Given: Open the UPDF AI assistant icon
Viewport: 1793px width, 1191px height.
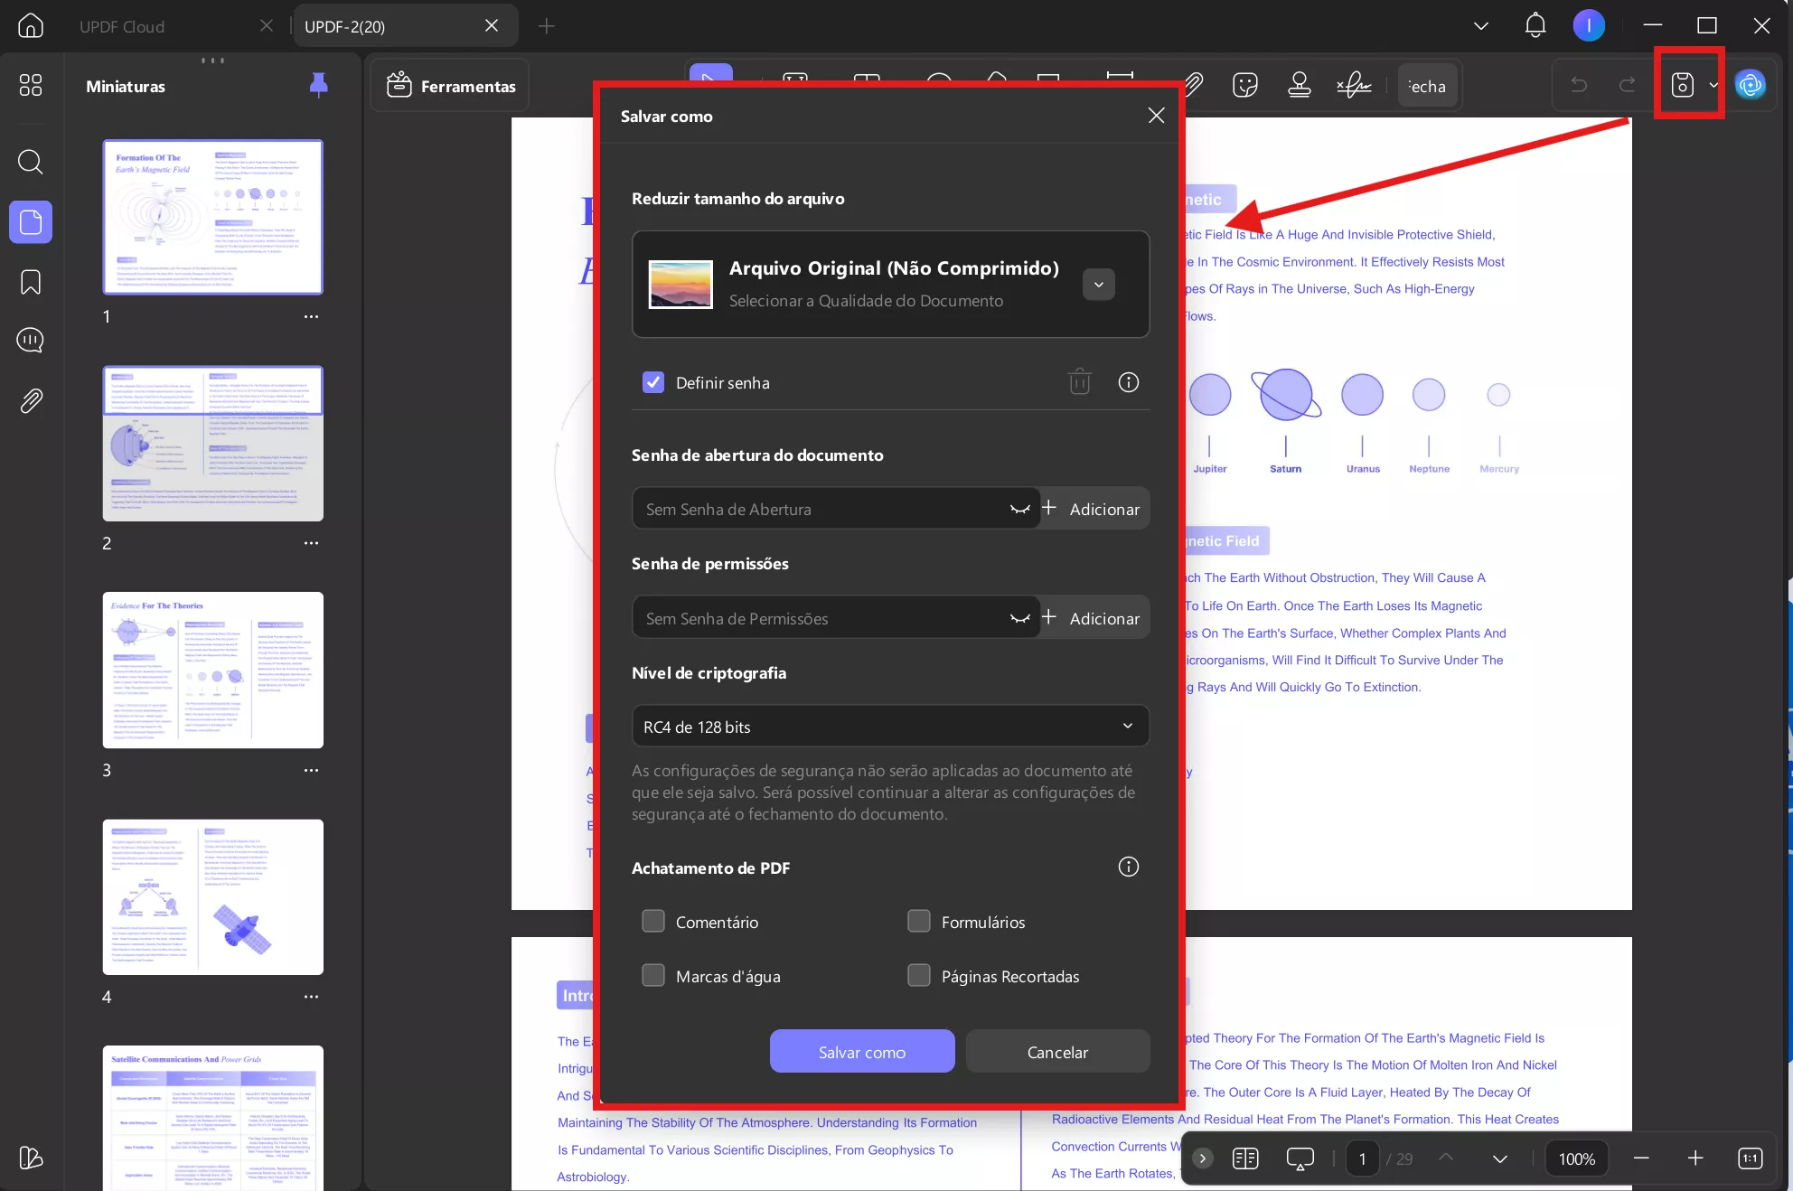Looking at the screenshot, I should [x=1751, y=85].
